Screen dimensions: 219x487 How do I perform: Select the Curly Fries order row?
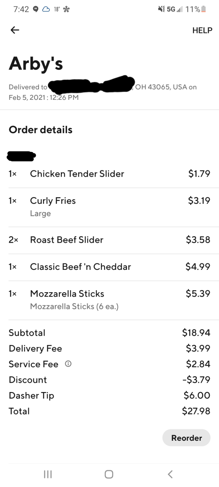[109, 207]
